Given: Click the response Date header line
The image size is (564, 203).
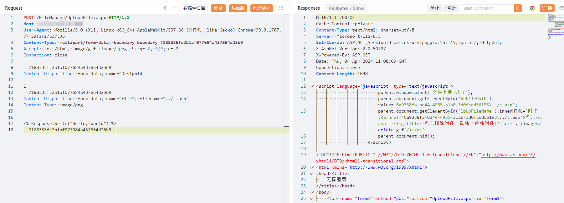Looking at the screenshot, I should pos(361,61).
